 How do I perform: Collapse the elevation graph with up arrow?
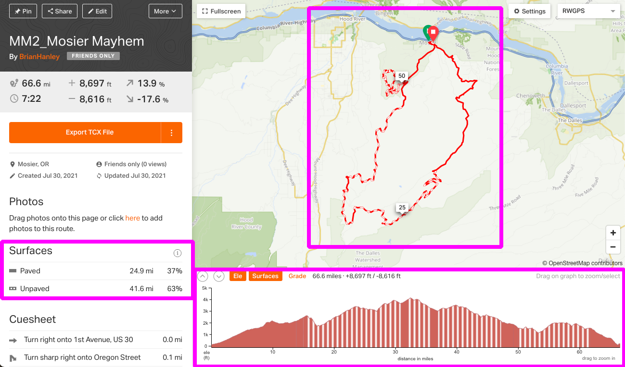(203, 276)
